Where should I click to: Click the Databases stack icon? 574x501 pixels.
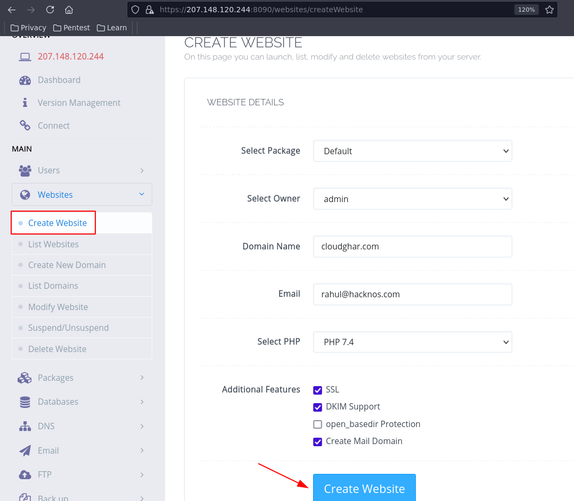tap(25, 402)
